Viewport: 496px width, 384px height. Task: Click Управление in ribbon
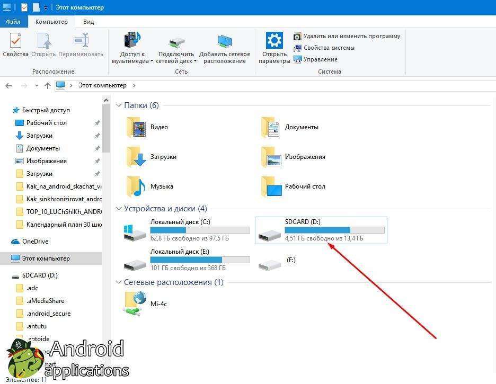[x=316, y=59]
